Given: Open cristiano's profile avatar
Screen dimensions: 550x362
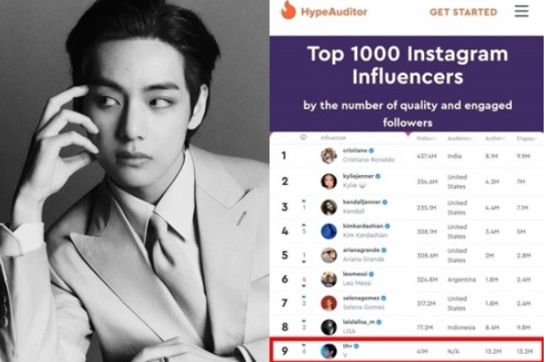Looking at the screenshot, I should (329, 156).
